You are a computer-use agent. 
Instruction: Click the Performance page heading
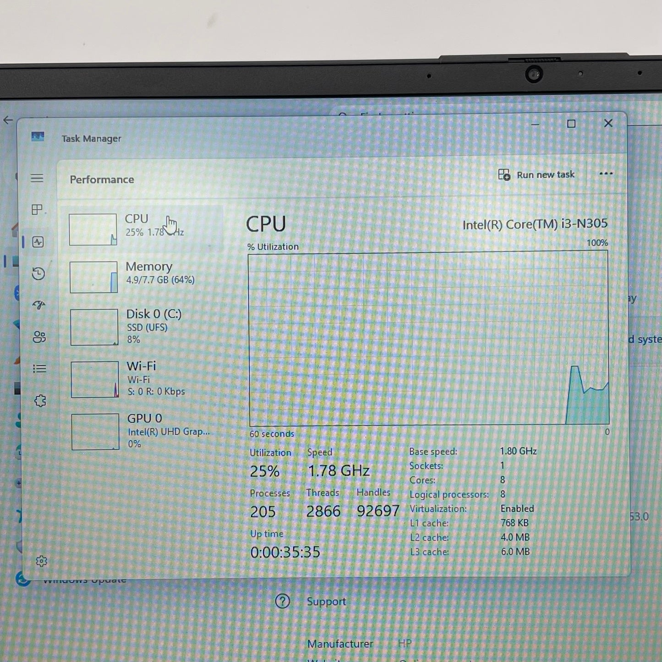tap(102, 180)
